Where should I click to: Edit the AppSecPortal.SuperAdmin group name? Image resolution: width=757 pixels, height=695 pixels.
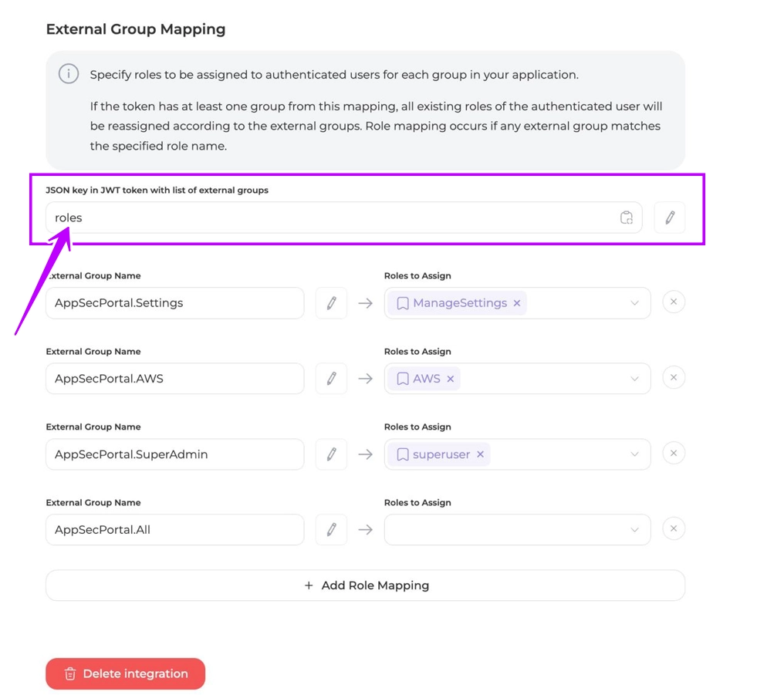(x=331, y=454)
